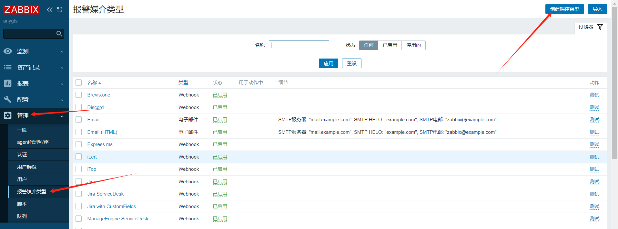Click the 名称 filter input field
The height and width of the screenshot is (229, 618).
[x=299, y=45]
